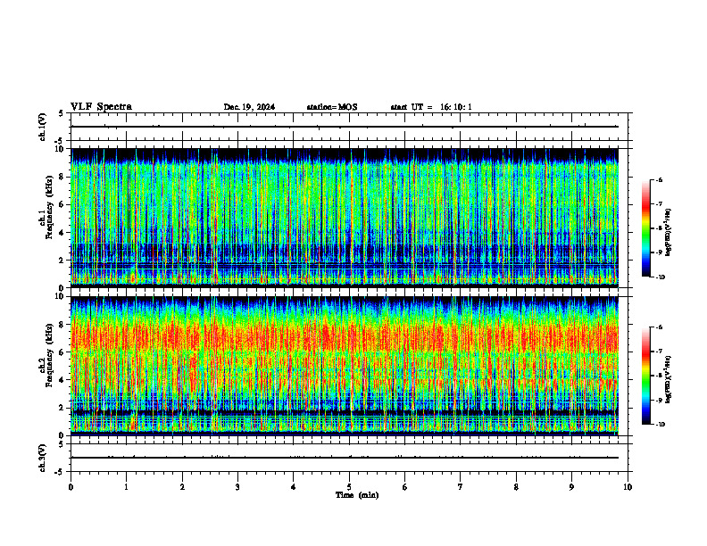The height and width of the screenshot is (546, 707).
Task: Click the "ch.1(V)" waveform axis label
Action: [43, 127]
